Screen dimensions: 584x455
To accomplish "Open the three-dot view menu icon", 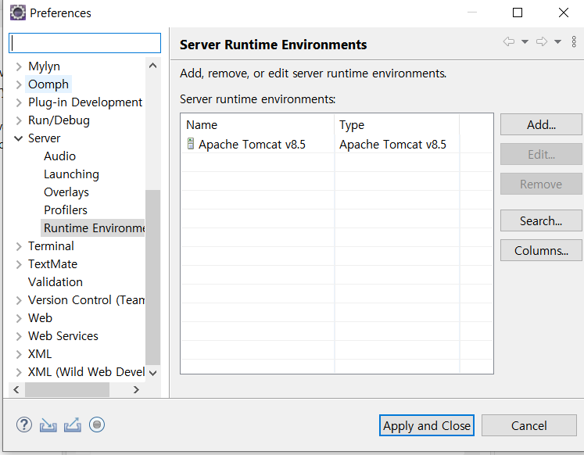I will (574, 41).
